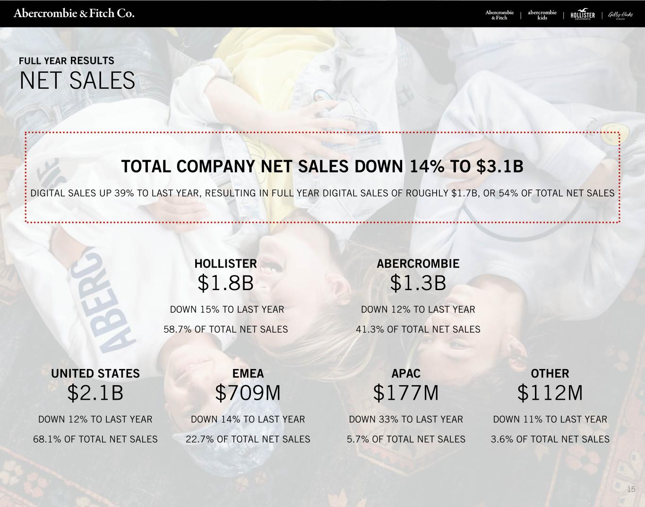Viewport: 645px width, 507px height.
Task: Click the EMEA $709M figure
Action: tap(248, 393)
